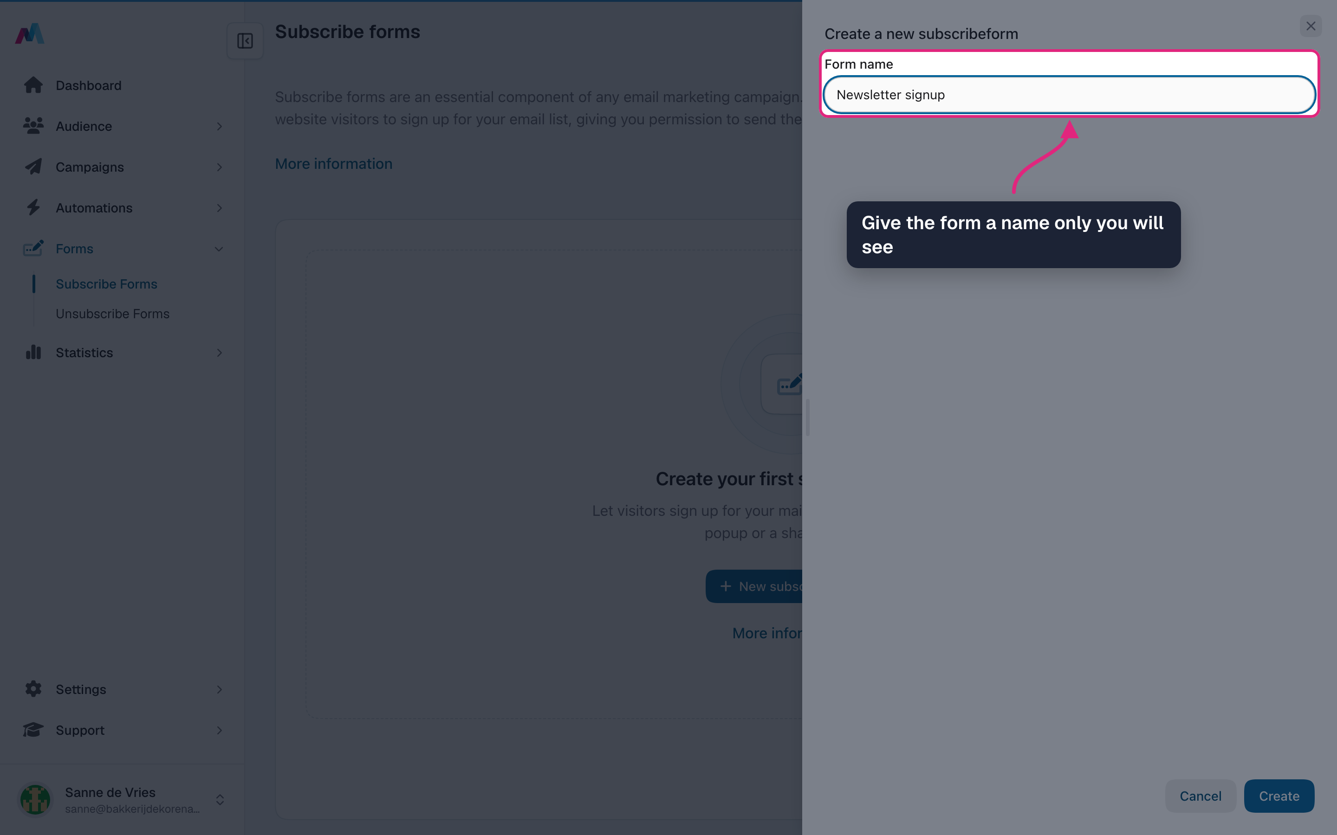Focus the Form name input field

(1069, 95)
